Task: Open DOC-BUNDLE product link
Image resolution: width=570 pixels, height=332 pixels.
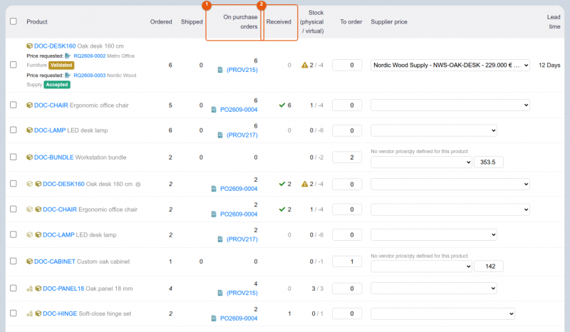Action: point(54,157)
